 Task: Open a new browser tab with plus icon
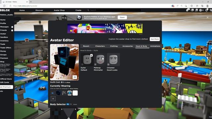[31, 2]
